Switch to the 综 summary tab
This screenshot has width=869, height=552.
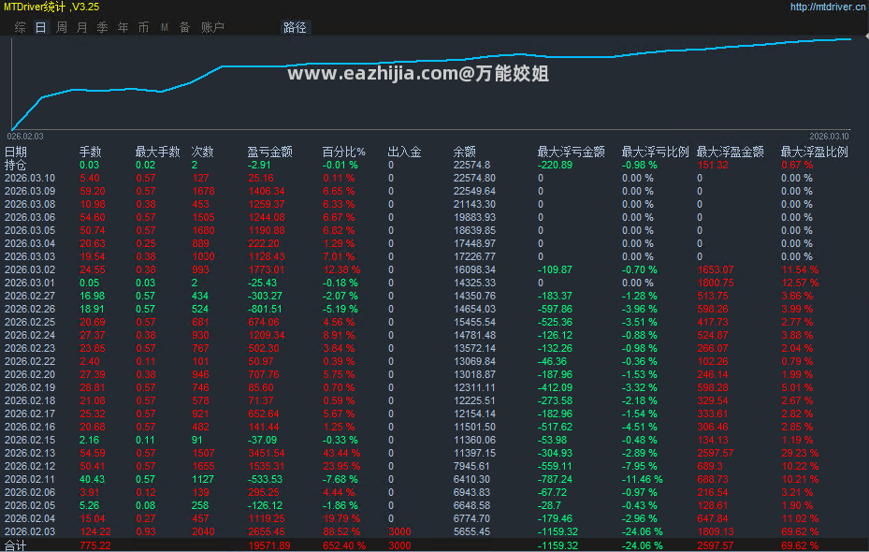coord(20,27)
